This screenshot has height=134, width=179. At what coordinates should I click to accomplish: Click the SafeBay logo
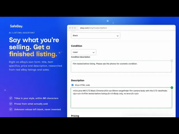tap(17, 26)
